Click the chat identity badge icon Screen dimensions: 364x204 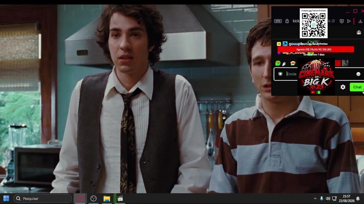pyautogui.click(x=280, y=74)
